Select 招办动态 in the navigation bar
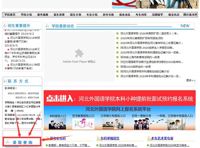 pos(125,15)
